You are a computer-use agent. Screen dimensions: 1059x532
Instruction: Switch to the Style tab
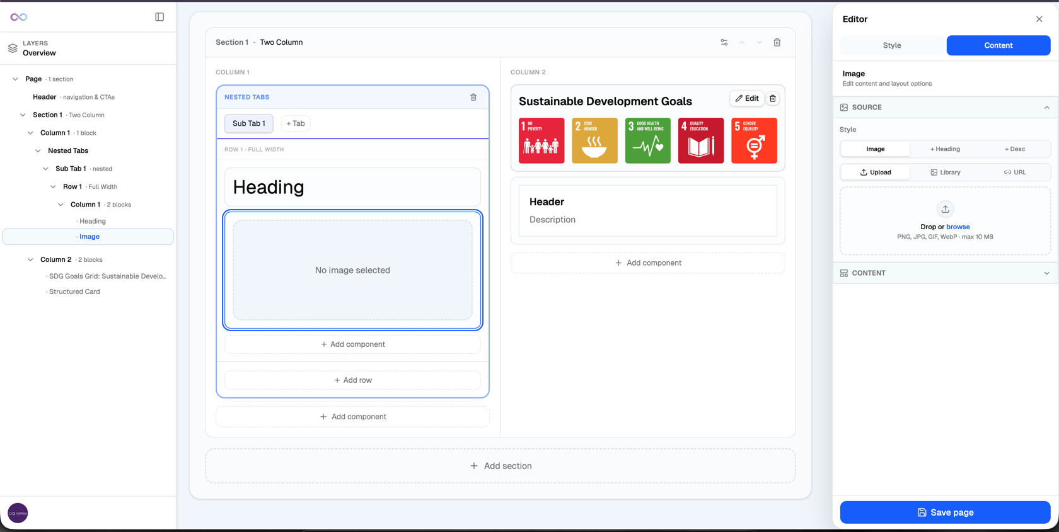coord(891,45)
